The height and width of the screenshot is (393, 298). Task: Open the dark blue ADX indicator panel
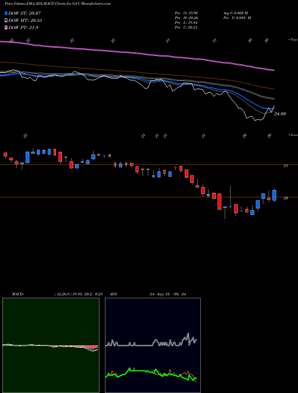coord(153,345)
